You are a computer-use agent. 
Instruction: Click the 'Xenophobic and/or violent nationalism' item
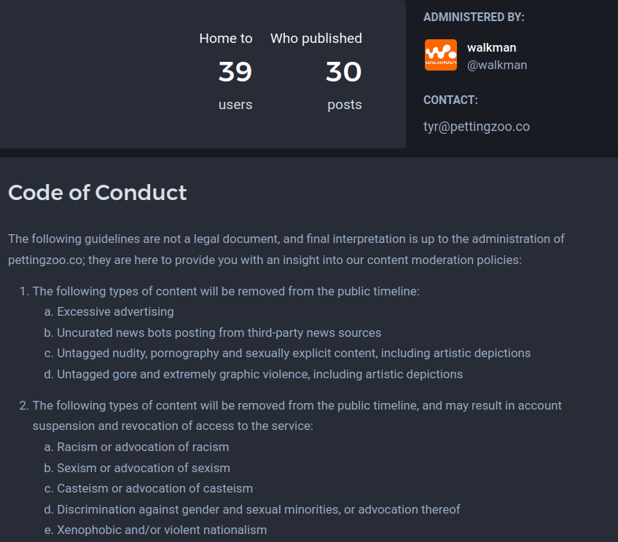[x=162, y=530]
